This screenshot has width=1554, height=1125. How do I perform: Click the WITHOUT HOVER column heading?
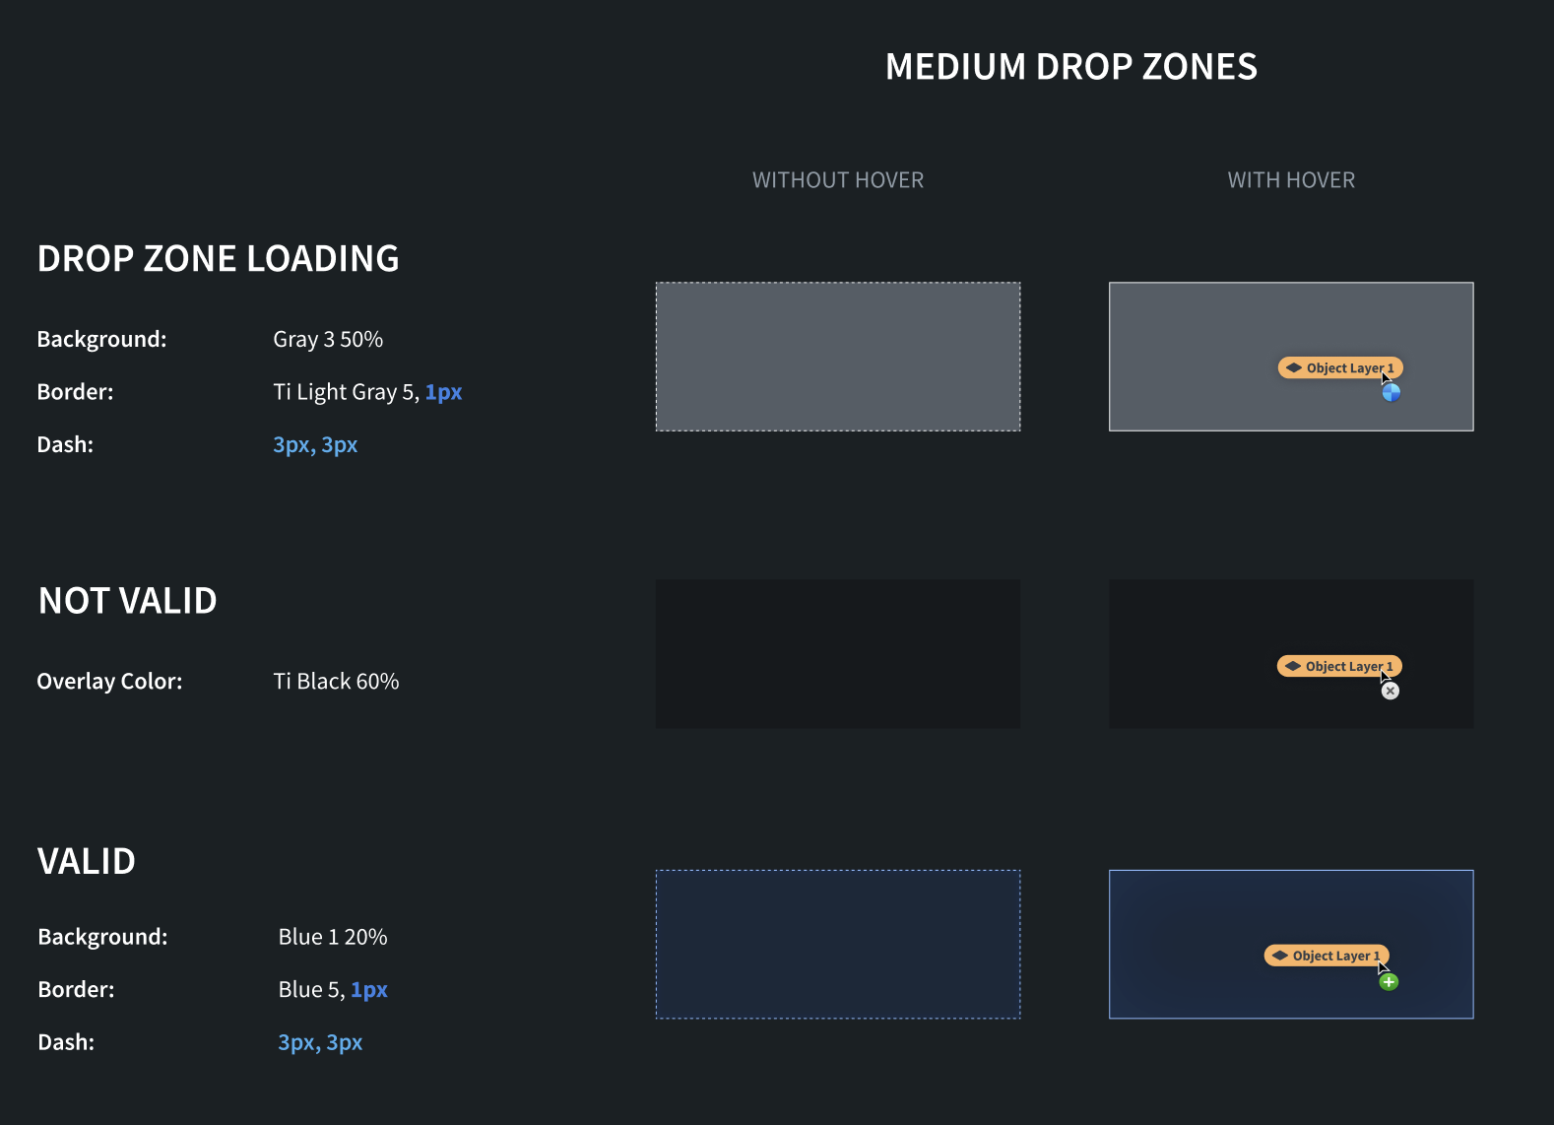click(x=838, y=180)
